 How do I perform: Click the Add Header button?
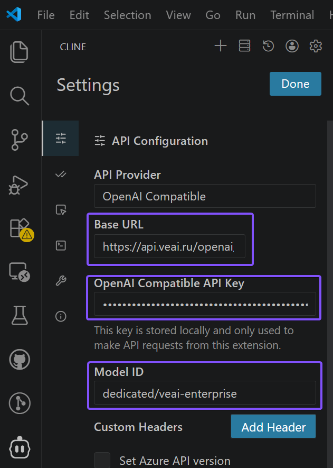[273, 427]
